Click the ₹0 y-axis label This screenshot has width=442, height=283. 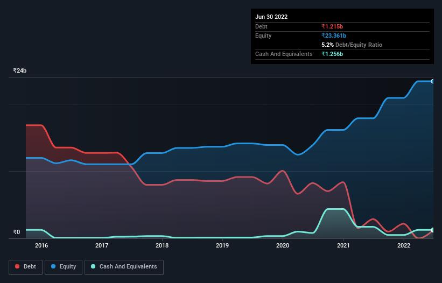pos(17,232)
